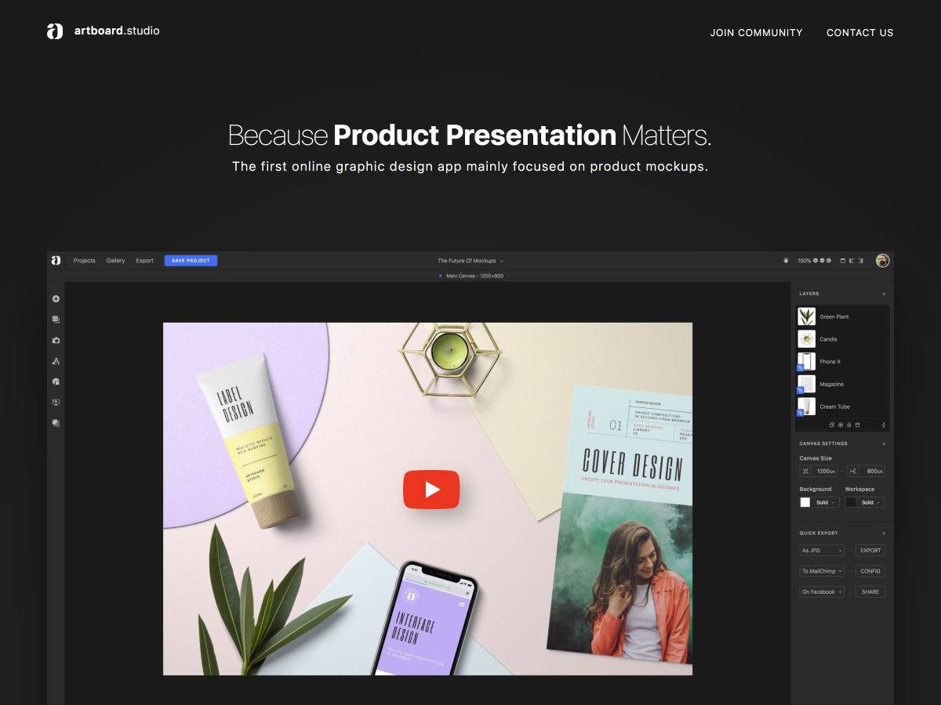This screenshot has height=705, width=941.
Task: Click the height 'H' icon in Canvas Size
Action: 852,471
